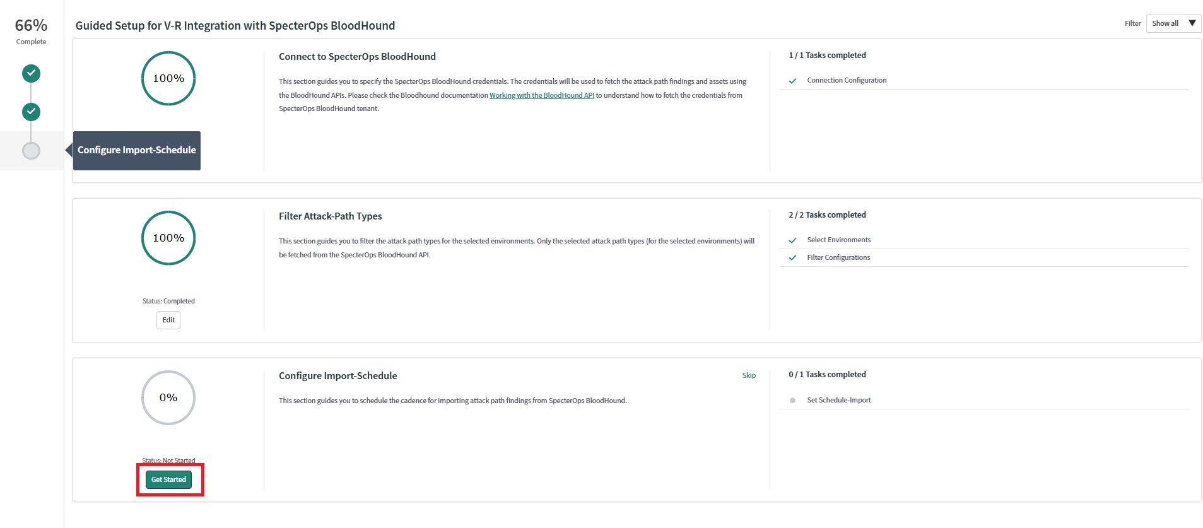Open the Select Environments task

pos(838,240)
